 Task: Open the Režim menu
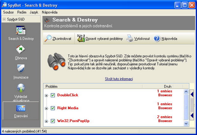tap(22, 12)
